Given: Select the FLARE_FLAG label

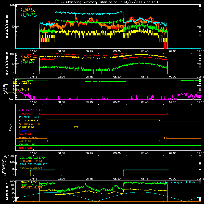Looking at the screenshot, I should tap(27, 127).
